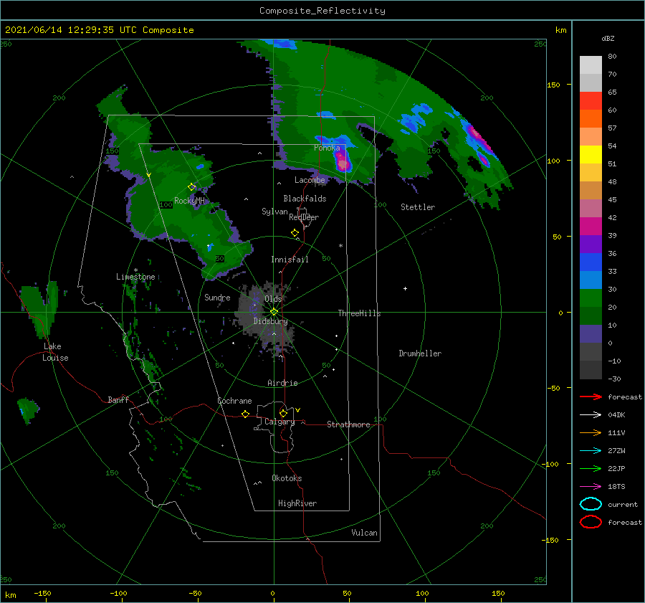Click the Banff town label
This screenshot has width=645, height=603.
(x=118, y=399)
